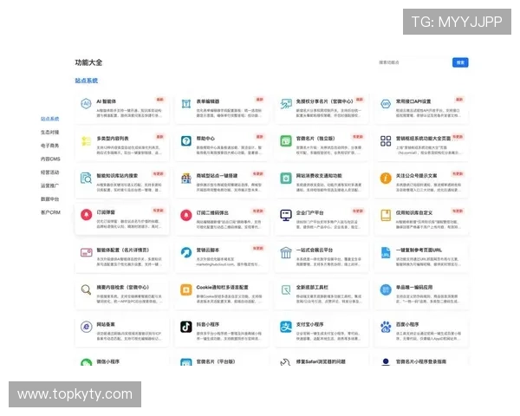Image resolution: width=520 pixels, height=416 pixels.
Task: Go to 客户CRM in the sidebar
Action: [50, 212]
